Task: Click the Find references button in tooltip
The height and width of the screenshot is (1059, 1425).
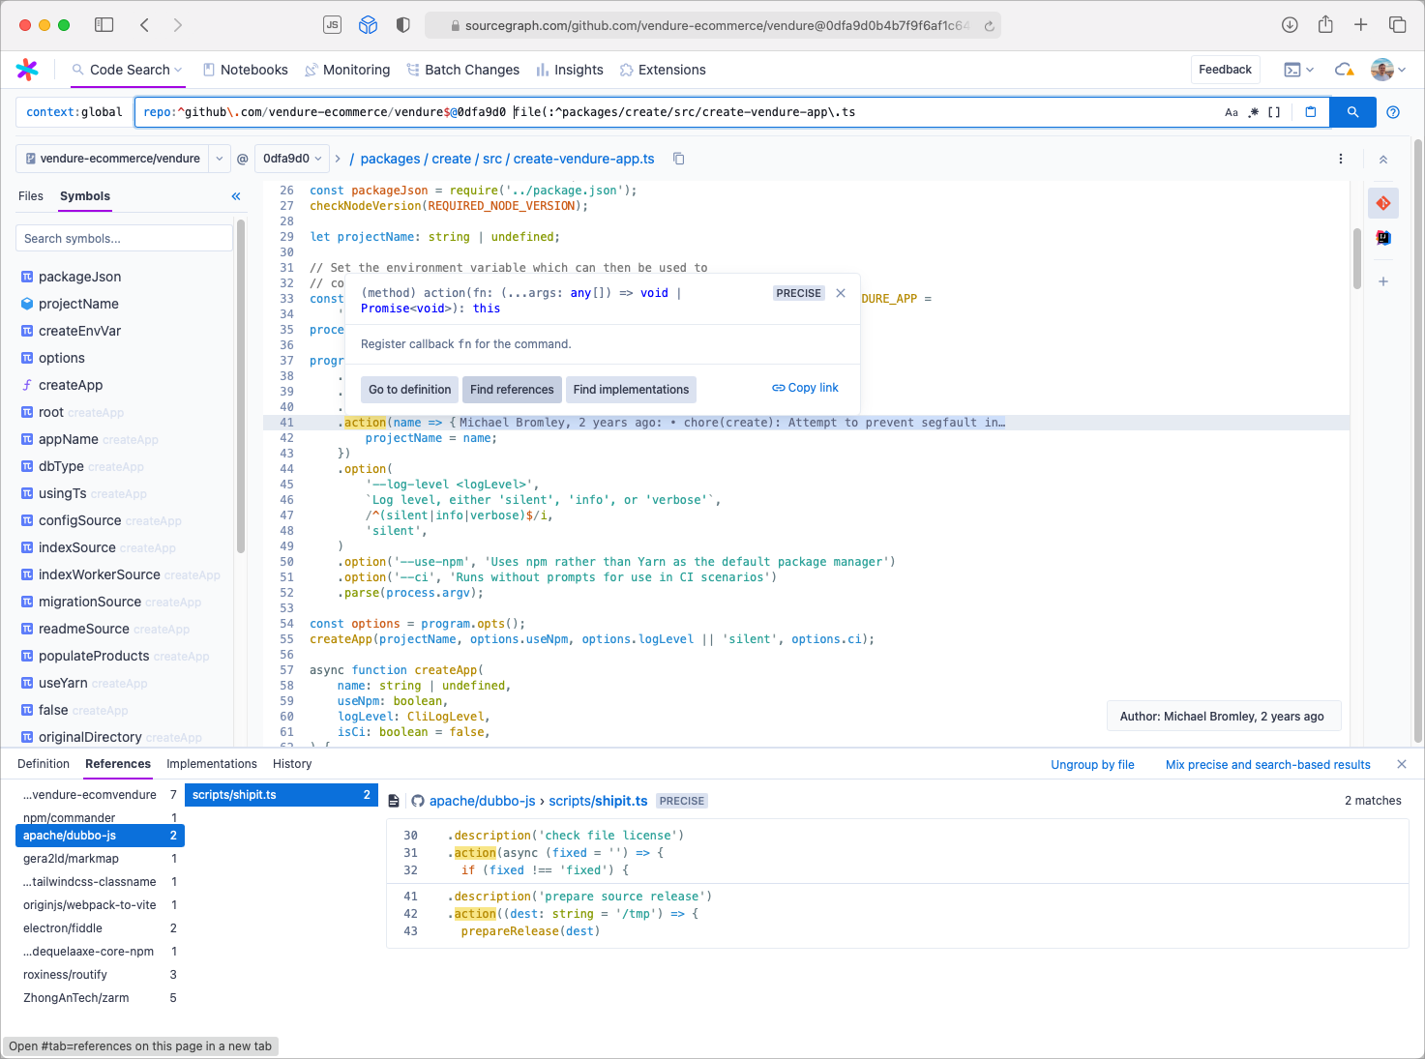Action: (512, 389)
